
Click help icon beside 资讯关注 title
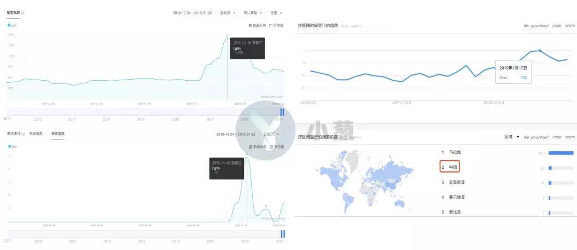point(23,134)
